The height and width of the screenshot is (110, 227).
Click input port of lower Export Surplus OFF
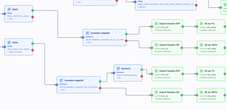pos(152,74)
